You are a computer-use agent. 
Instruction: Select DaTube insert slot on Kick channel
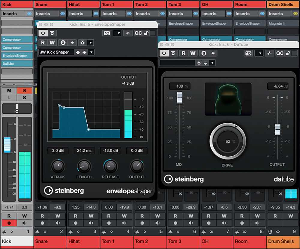[17, 64]
